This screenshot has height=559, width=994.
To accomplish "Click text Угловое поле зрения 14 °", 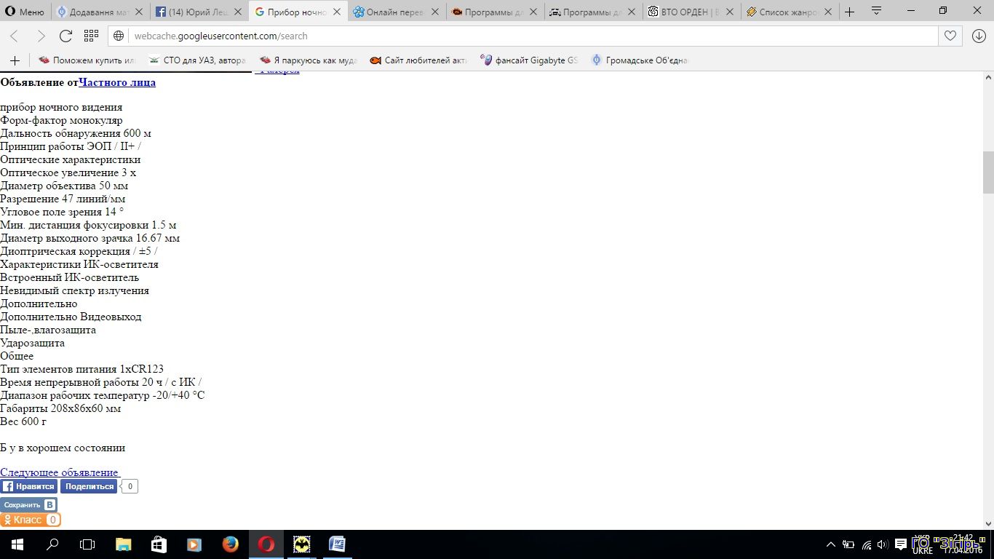I will coord(62,212).
